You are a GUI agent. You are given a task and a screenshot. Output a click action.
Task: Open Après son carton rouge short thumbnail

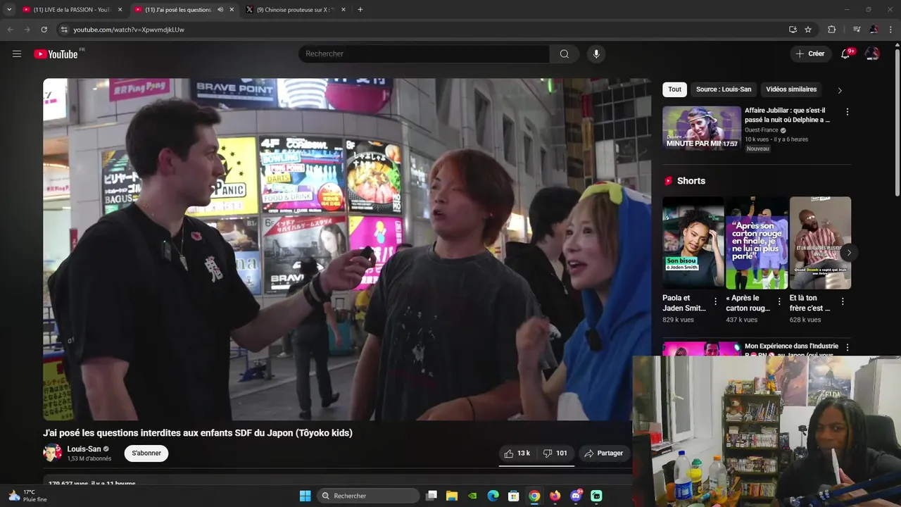[x=757, y=243]
